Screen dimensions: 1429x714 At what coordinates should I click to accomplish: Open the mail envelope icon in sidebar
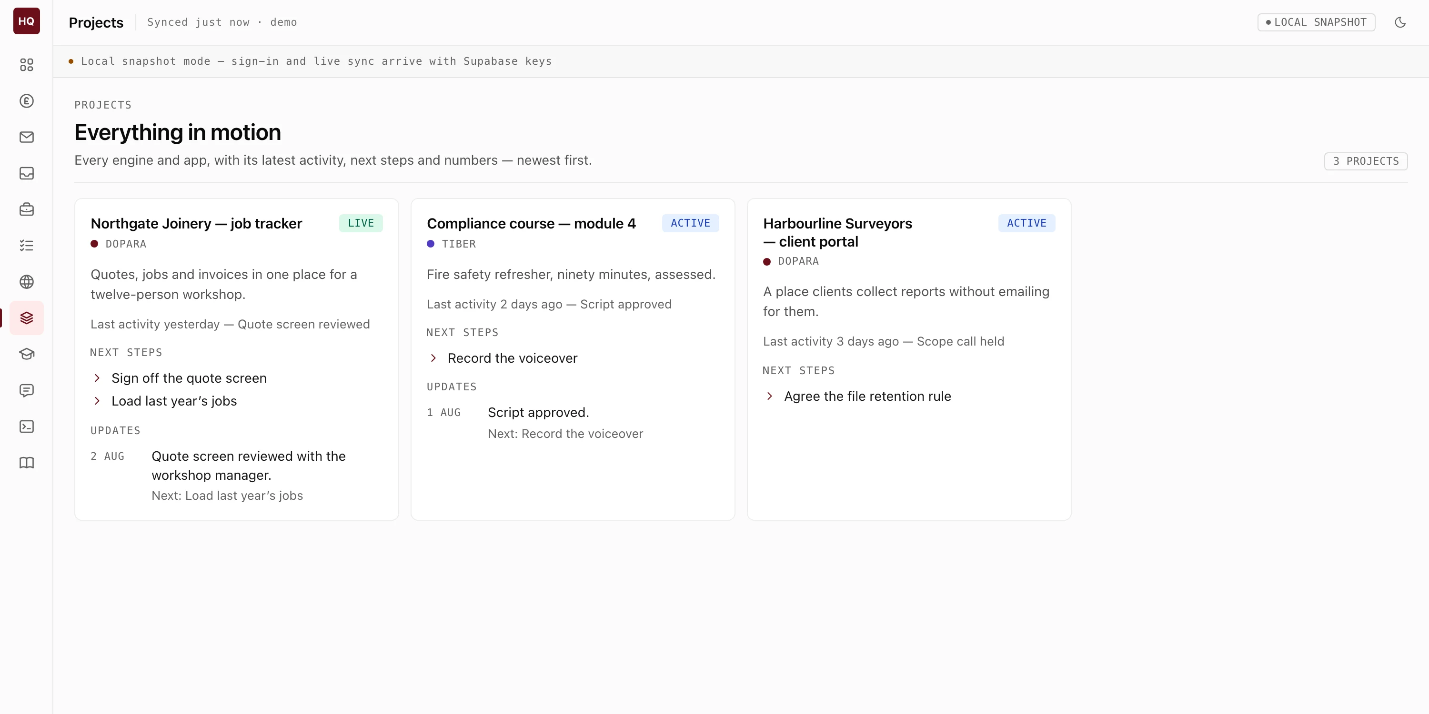click(x=26, y=137)
